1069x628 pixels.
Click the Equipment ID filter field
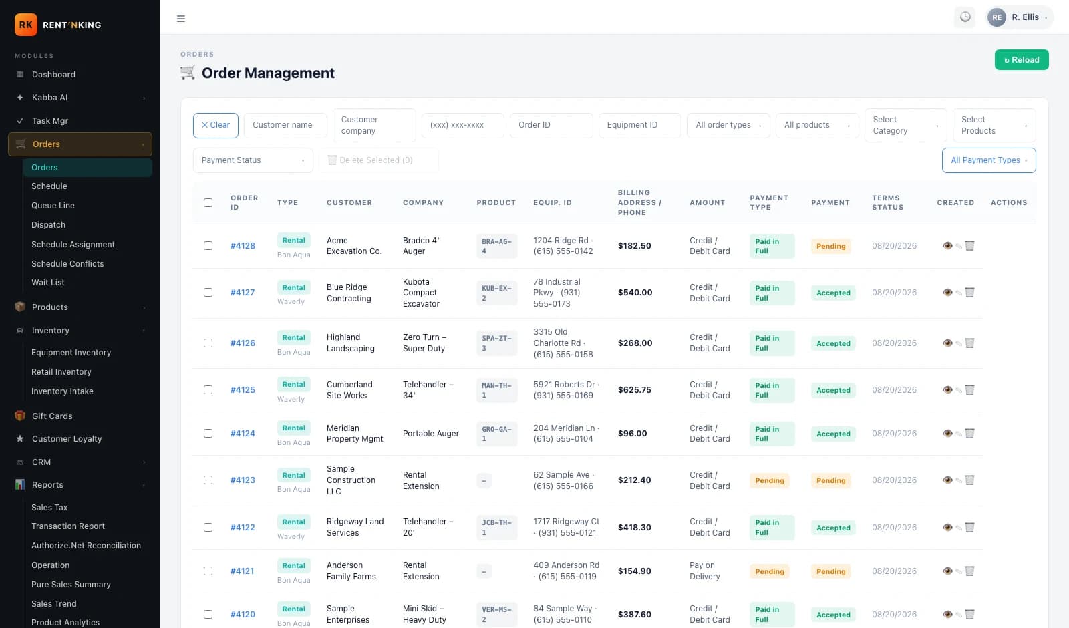tap(639, 125)
